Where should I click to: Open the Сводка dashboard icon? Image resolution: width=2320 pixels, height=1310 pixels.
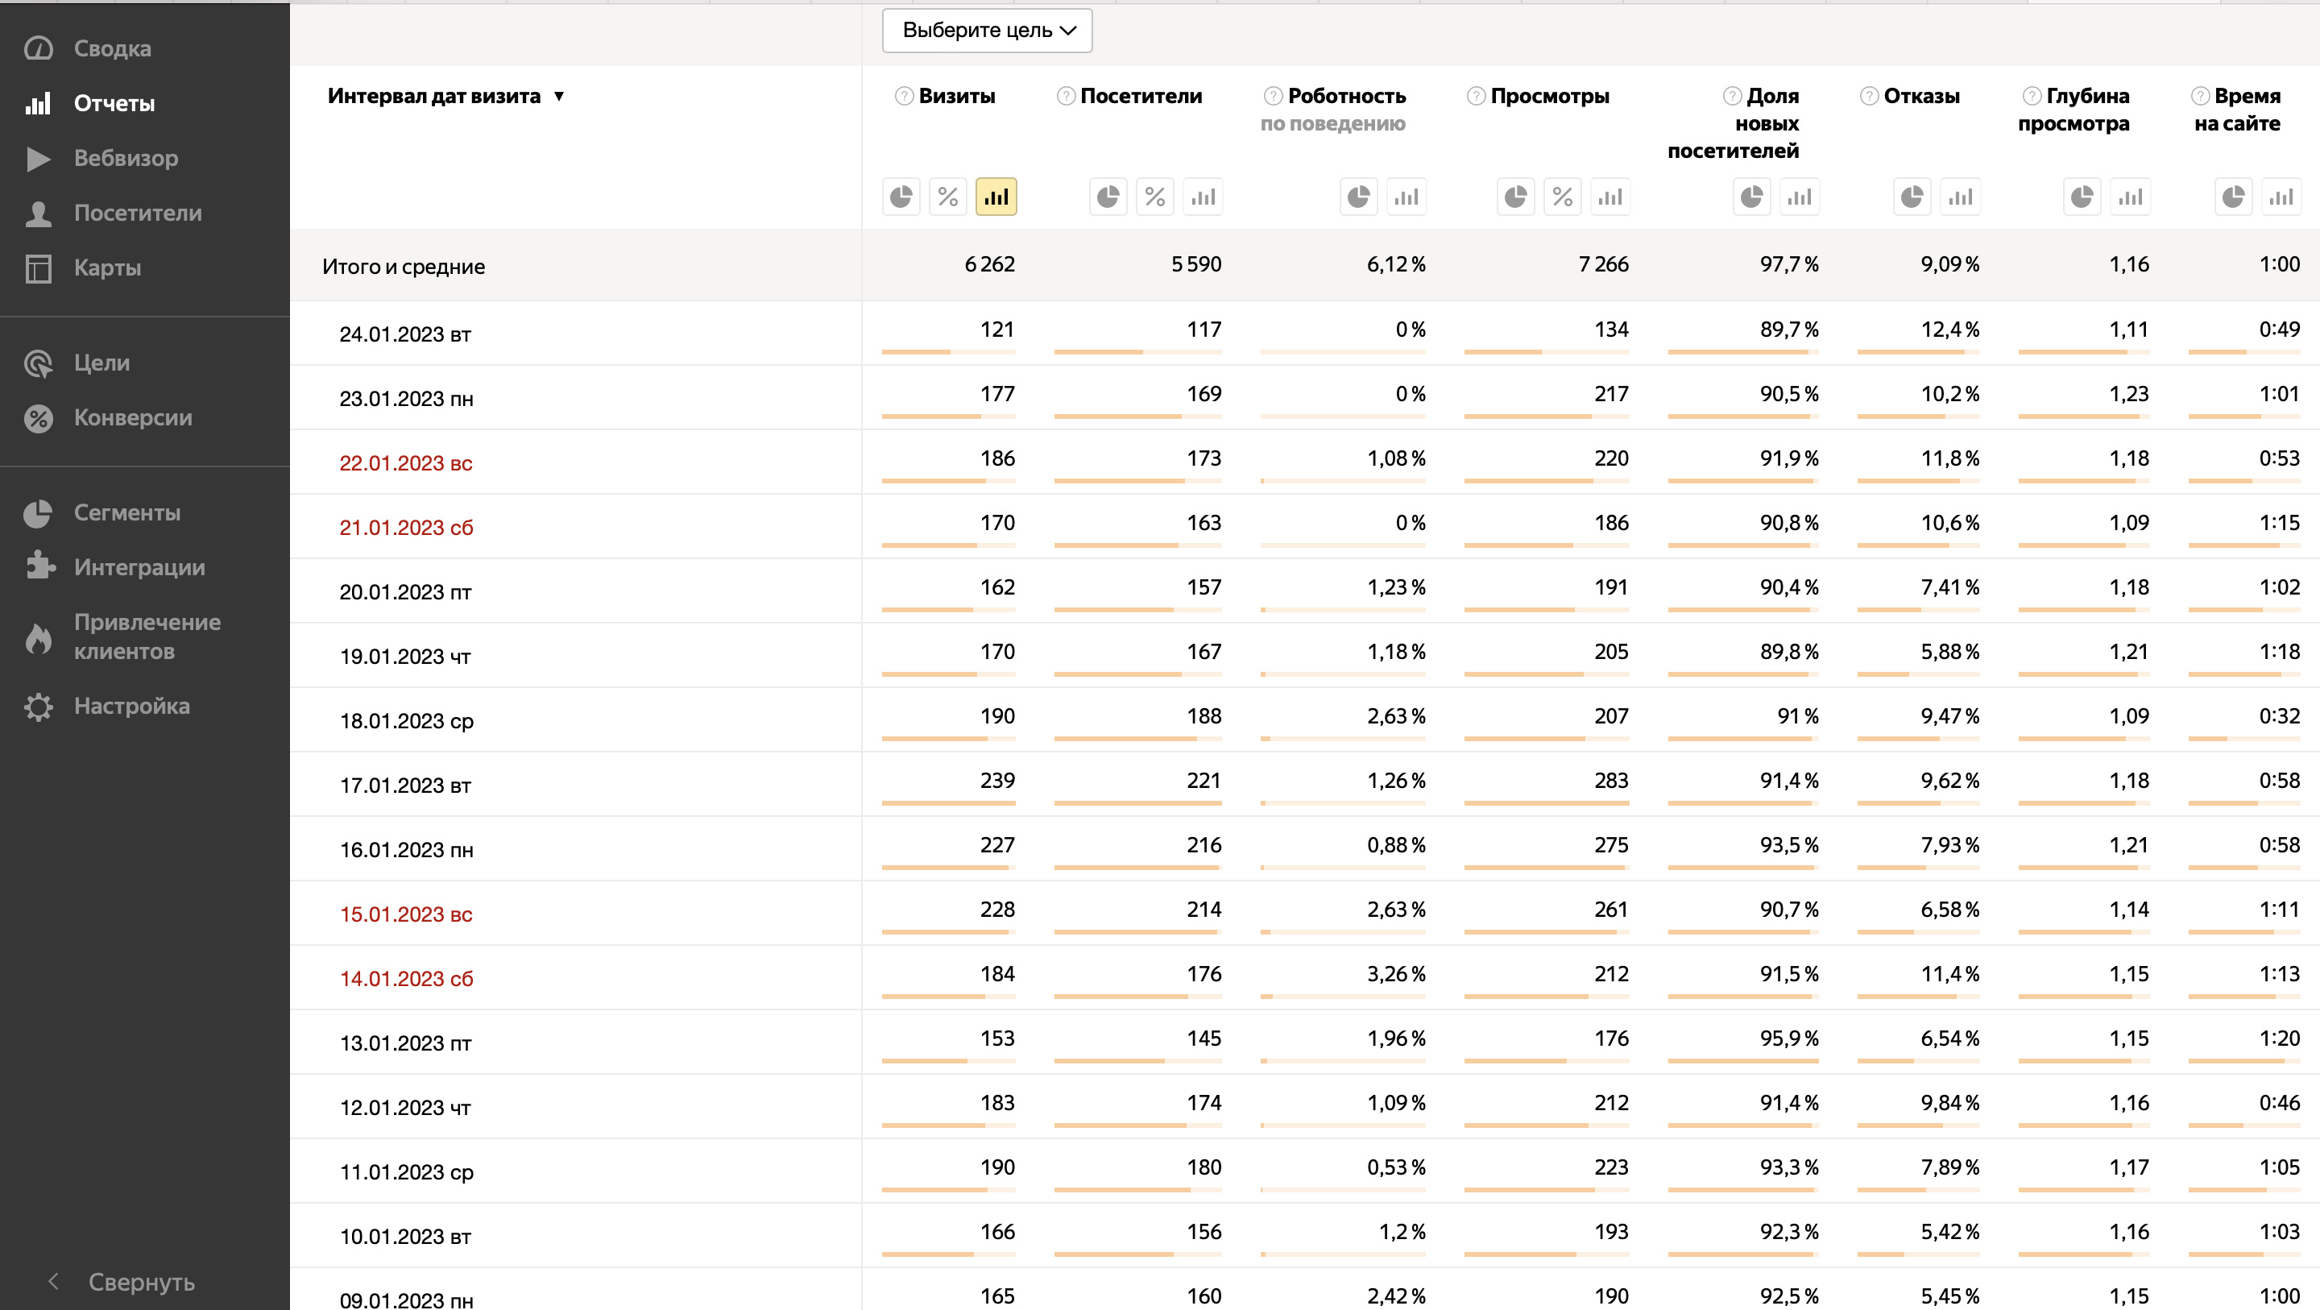[38, 48]
